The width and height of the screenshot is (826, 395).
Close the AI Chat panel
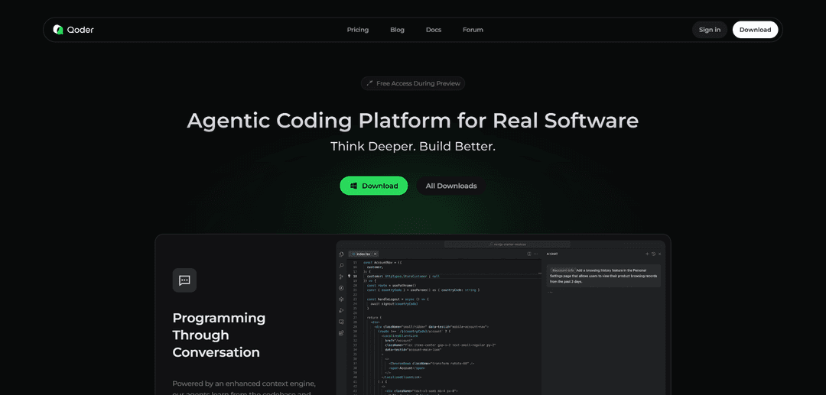[x=659, y=254]
